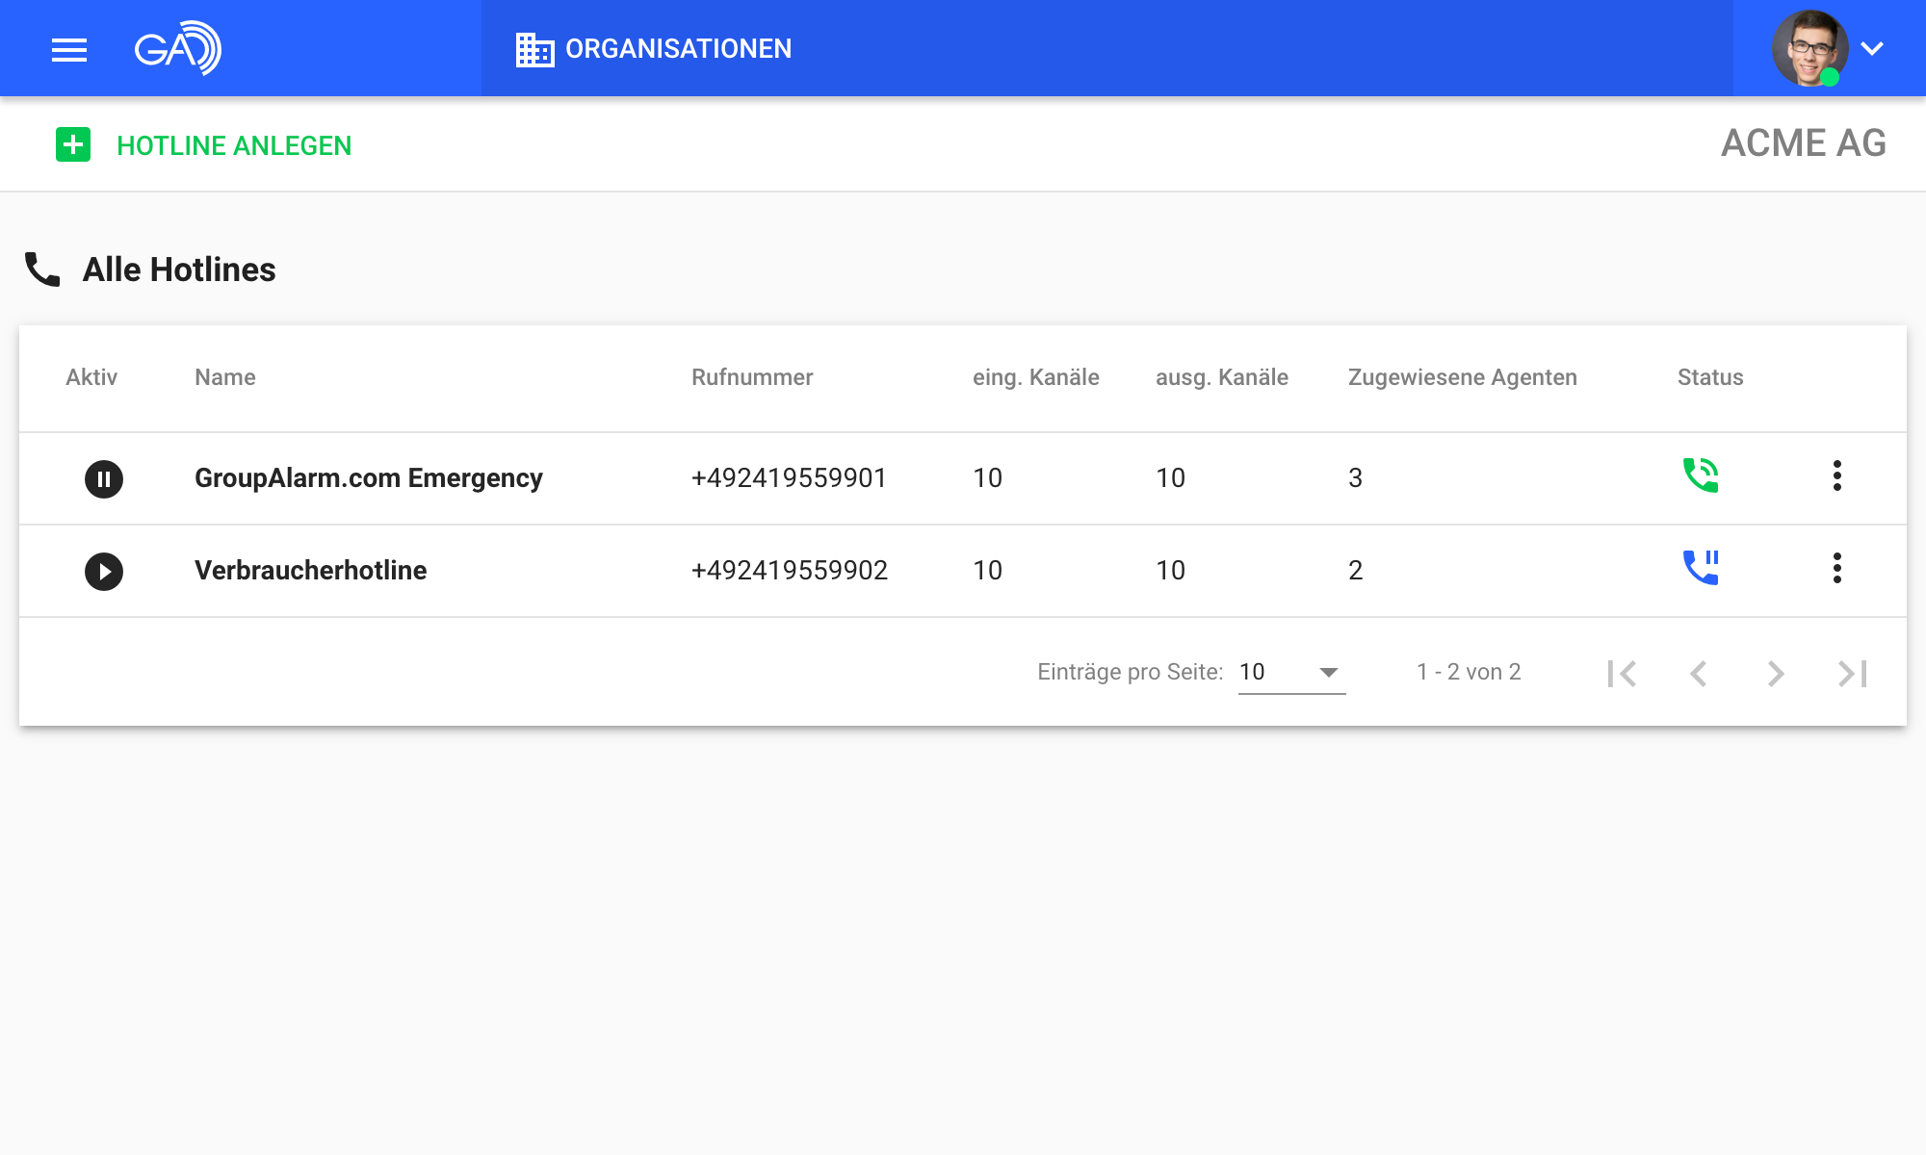The height and width of the screenshot is (1155, 1926).
Task: Go to the last page
Action: pos(1852,673)
